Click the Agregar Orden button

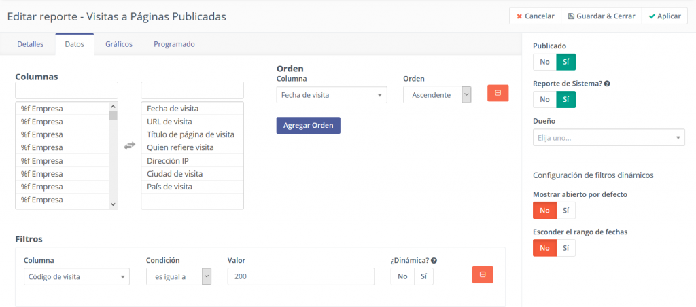click(308, 126)
